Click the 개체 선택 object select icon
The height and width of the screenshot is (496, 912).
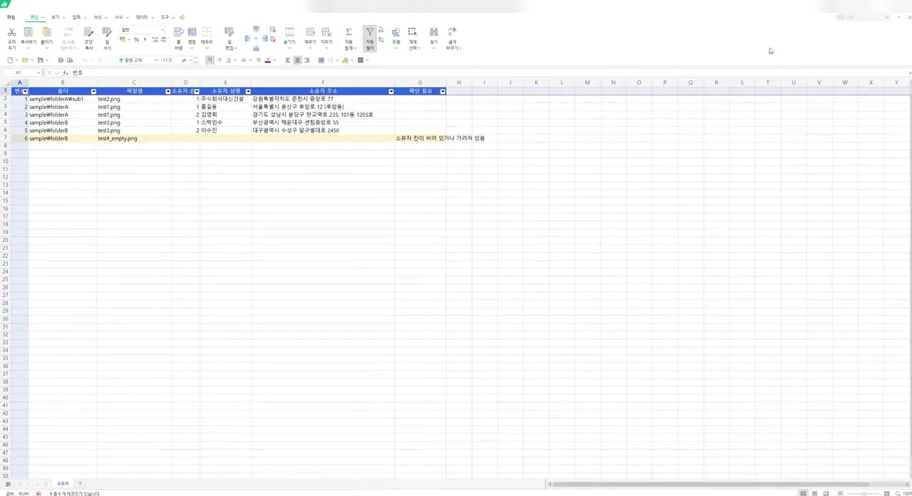(413, 32)
